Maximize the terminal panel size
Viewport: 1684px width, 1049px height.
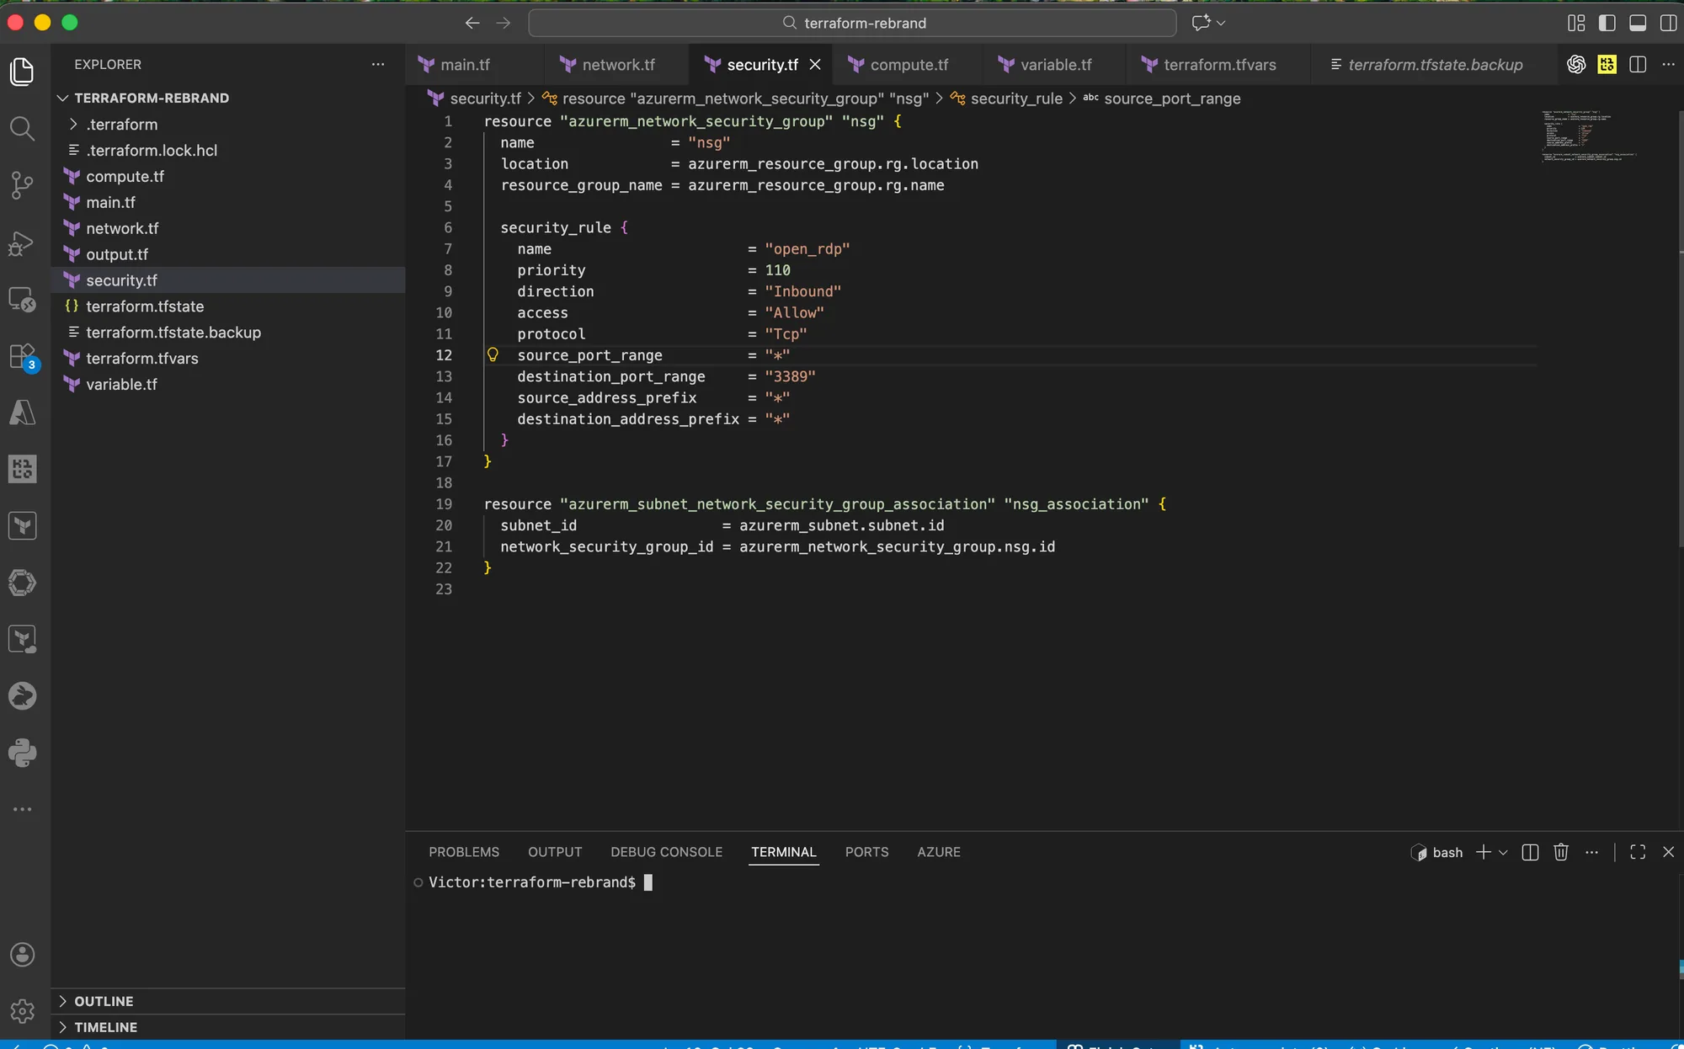point(1638,852)
